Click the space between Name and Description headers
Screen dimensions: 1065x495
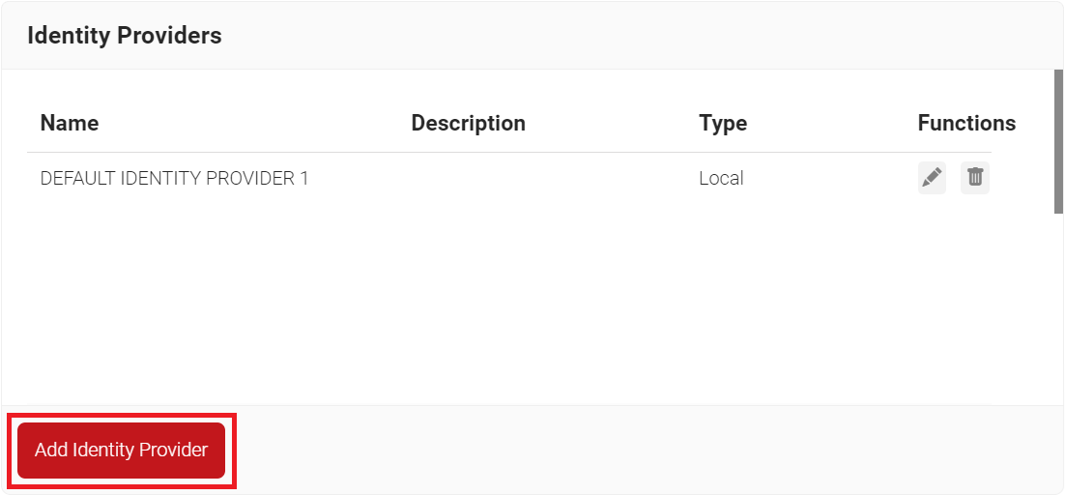coord(251,124)
